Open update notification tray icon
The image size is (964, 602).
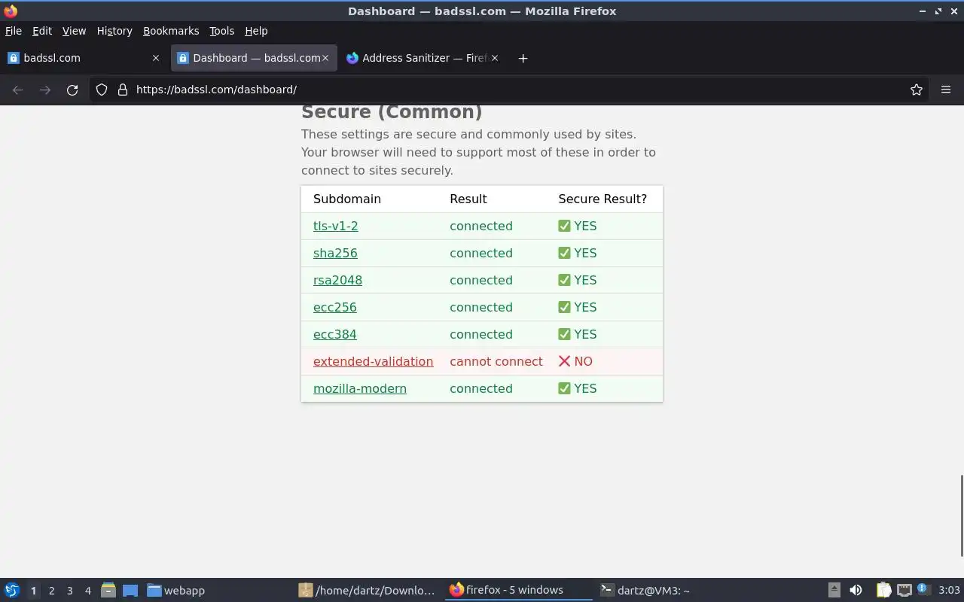924,589
